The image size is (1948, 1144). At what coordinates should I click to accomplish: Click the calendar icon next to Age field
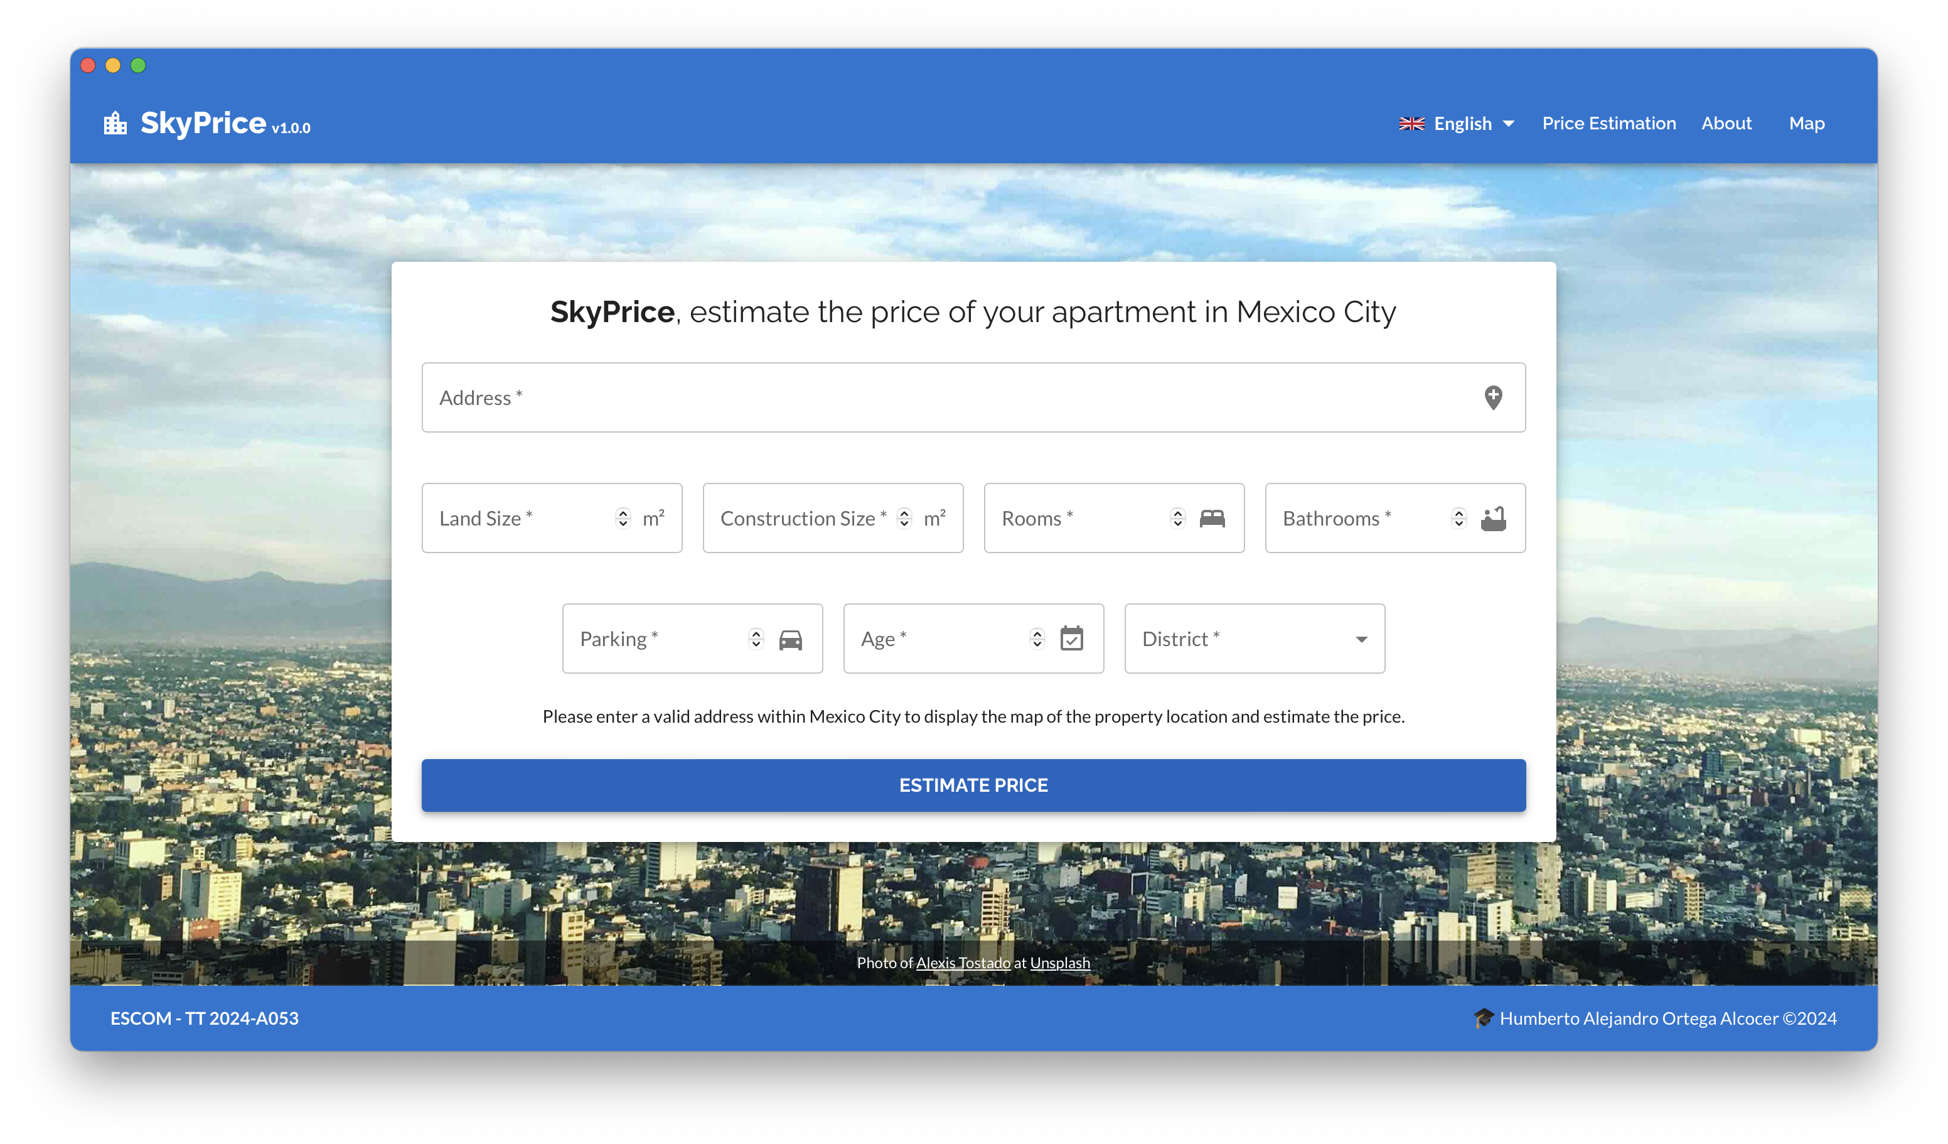point(1074,637)
